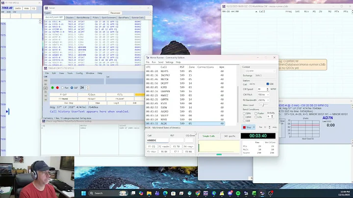Click F6 B4 button in Morse Runner

(x=164, y=151)
